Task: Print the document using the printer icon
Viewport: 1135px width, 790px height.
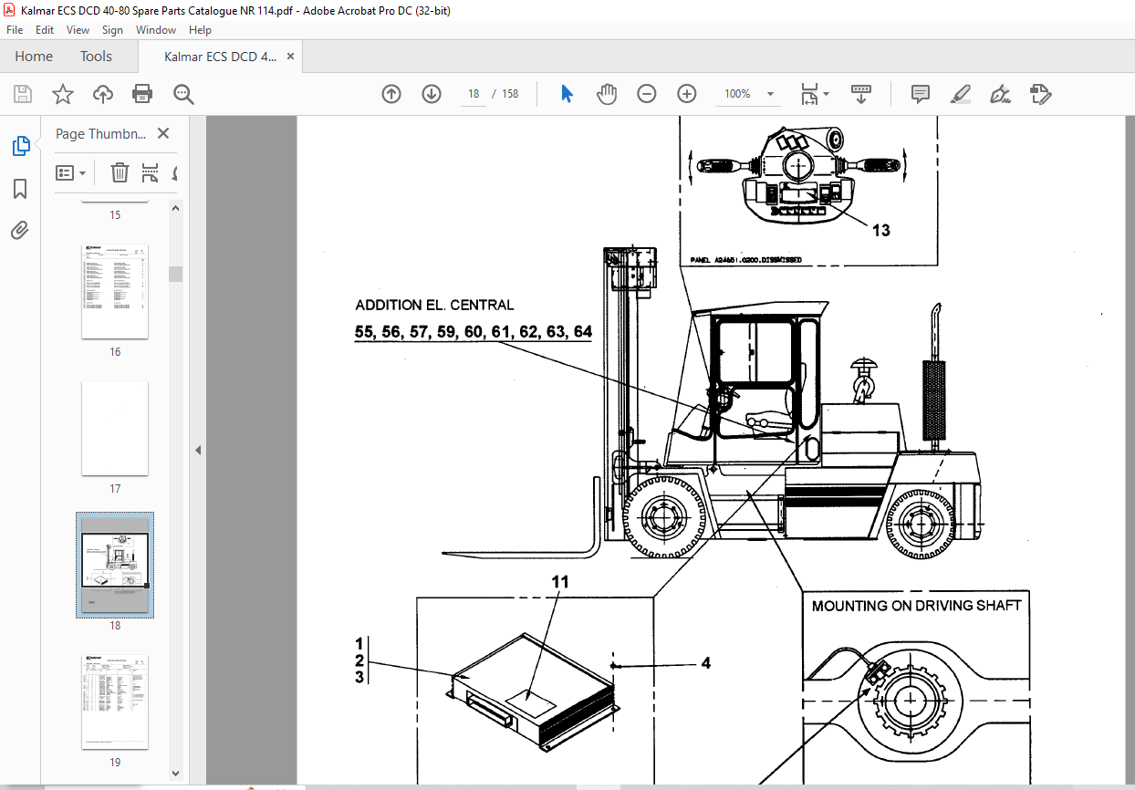Action: (x=142, y=94)
